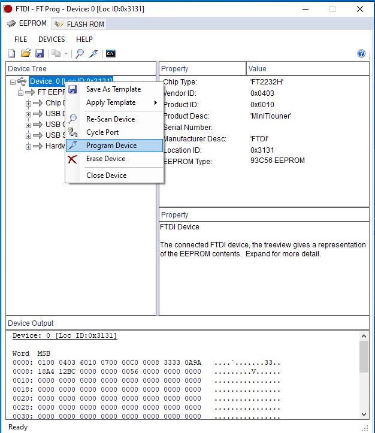
Task: Click the Property column header
Action: pyautogui.click(x=202, y=68)
